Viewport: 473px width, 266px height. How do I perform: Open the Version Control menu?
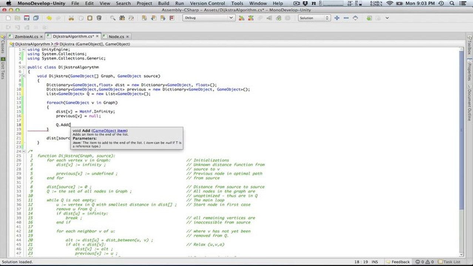pyautogui.click(x=207, y=3)
